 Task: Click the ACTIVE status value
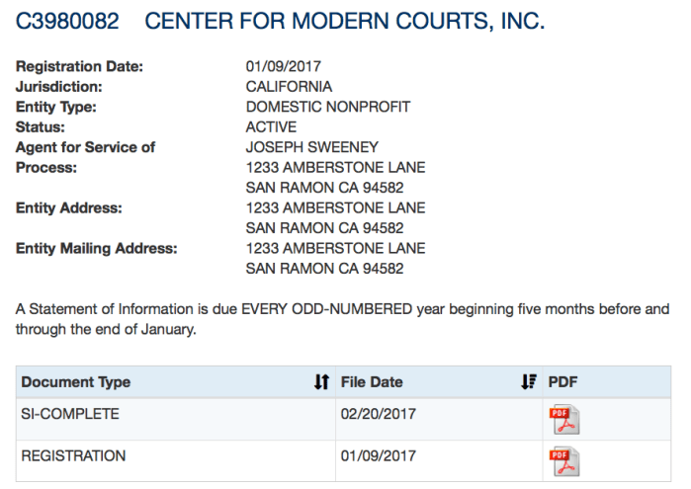[271, 126]
